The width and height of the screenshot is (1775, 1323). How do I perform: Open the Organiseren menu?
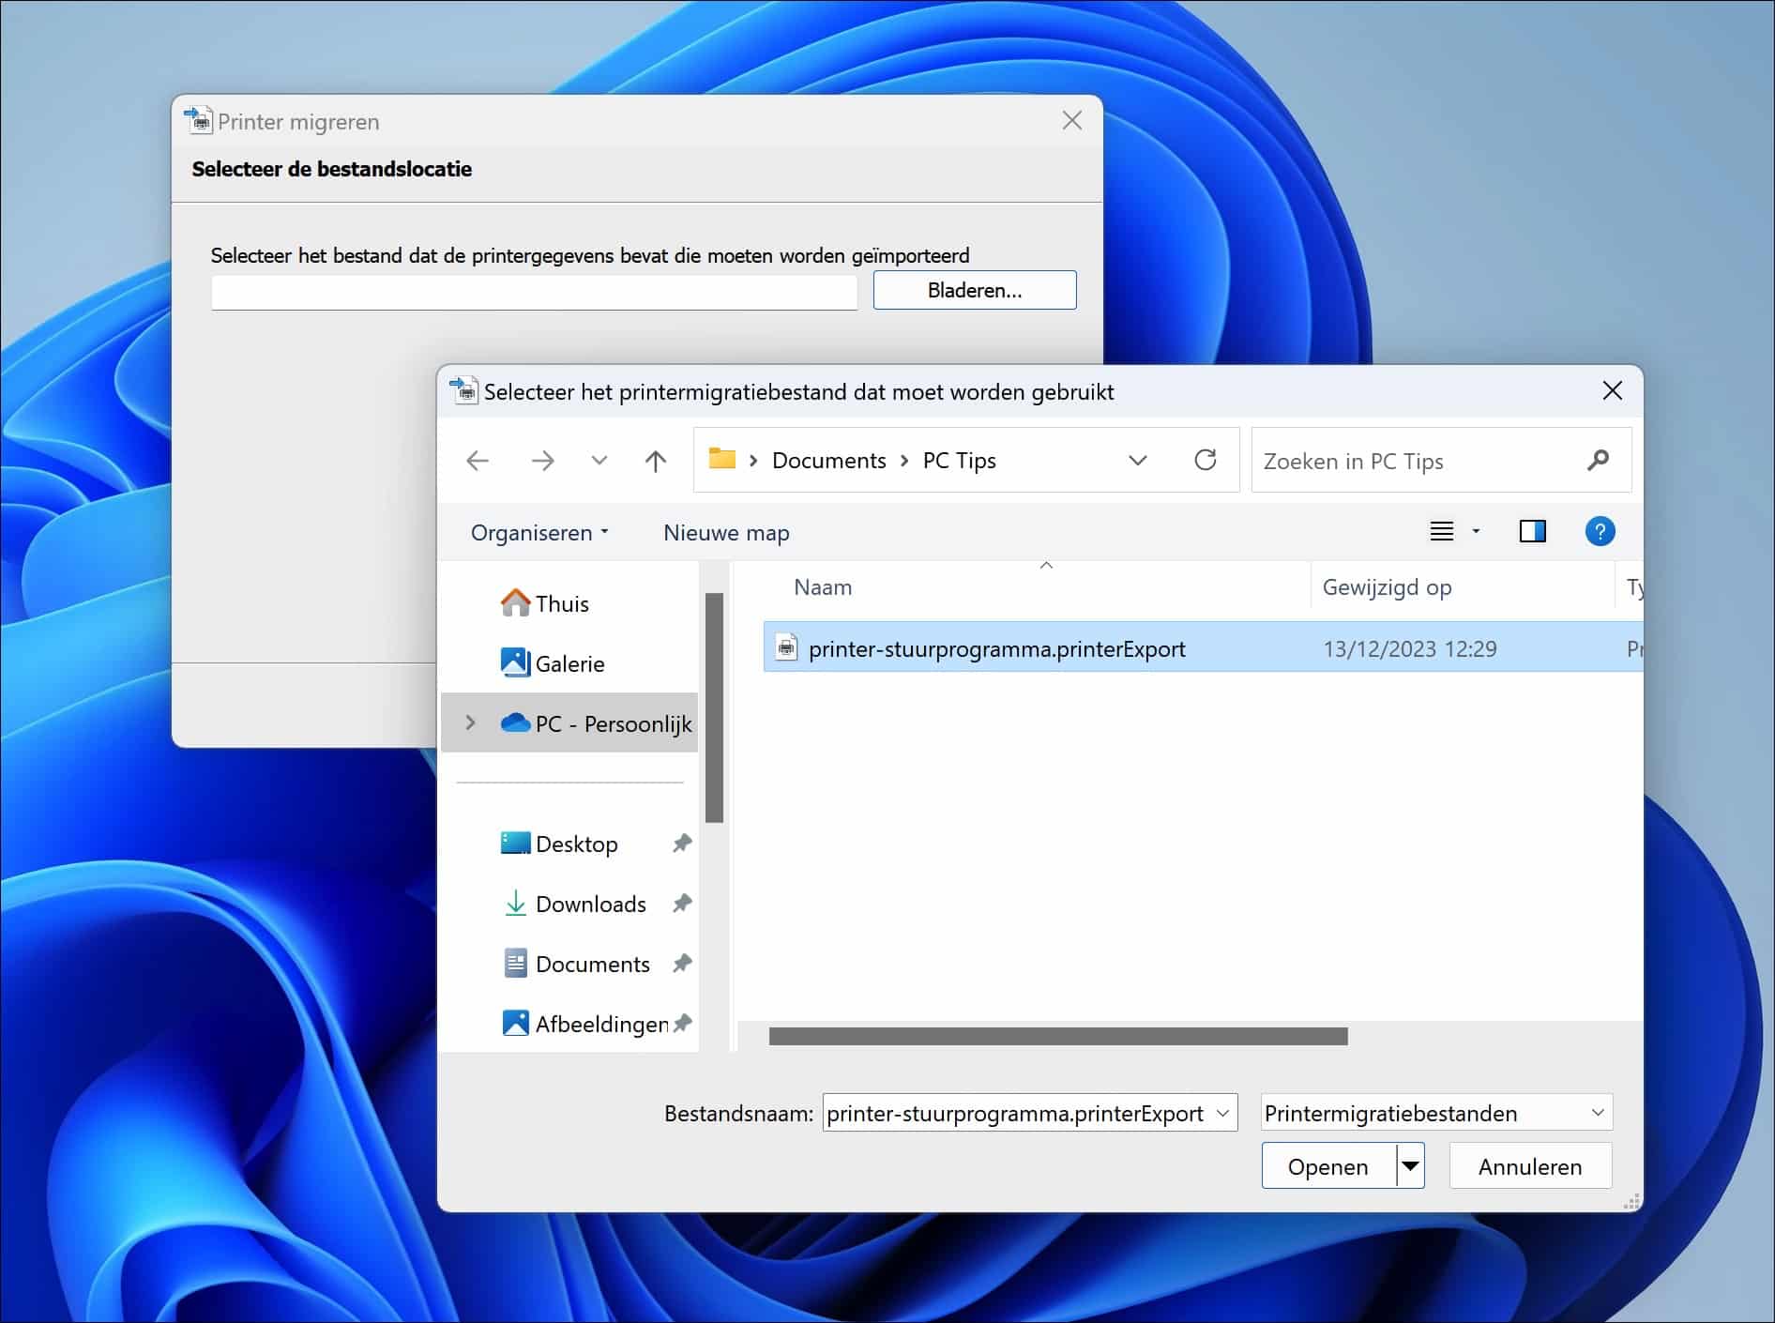539,532
